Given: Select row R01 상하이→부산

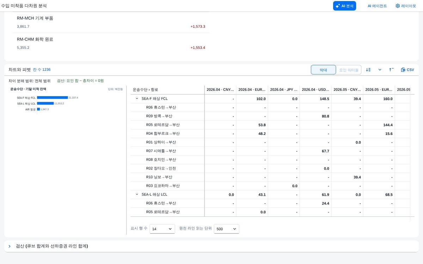Looking at the screenshot, I should (167, 142).
